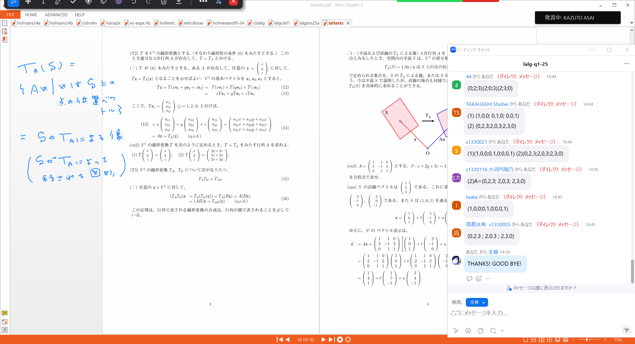The image size is (635, 344).
Task: Go to the previous page
Action: 288,339
